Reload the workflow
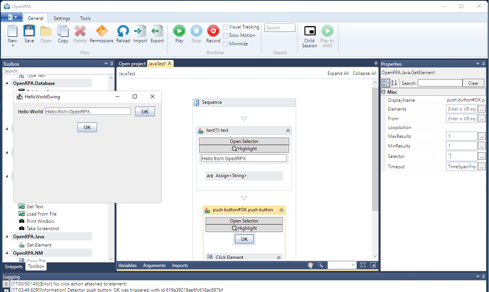 pyautogui.click(x=123, y=34)
